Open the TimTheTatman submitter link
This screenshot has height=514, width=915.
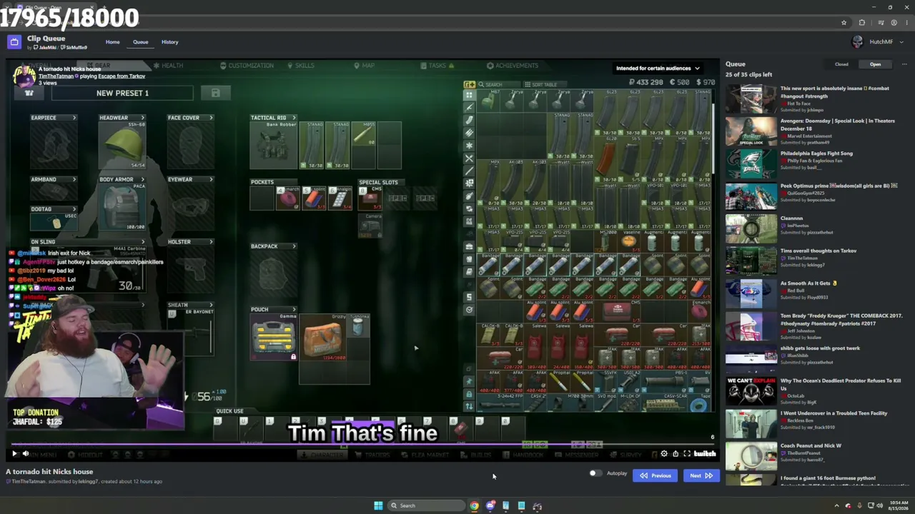tap(29, 481)
